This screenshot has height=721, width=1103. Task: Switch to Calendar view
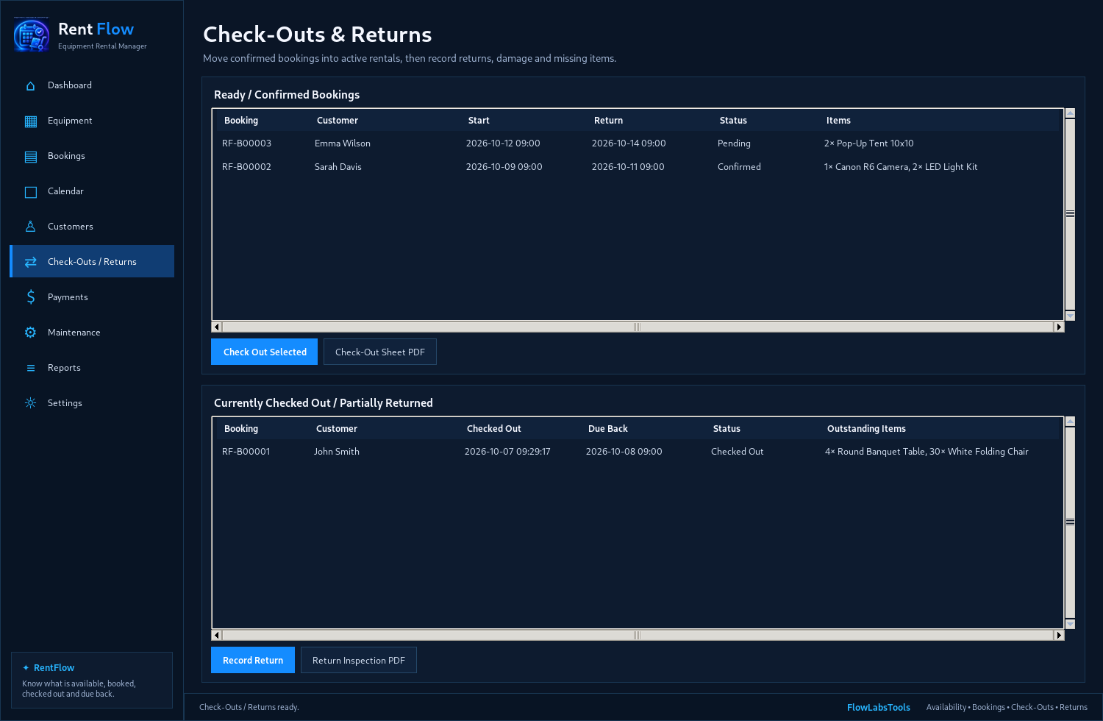pos(92,191)
